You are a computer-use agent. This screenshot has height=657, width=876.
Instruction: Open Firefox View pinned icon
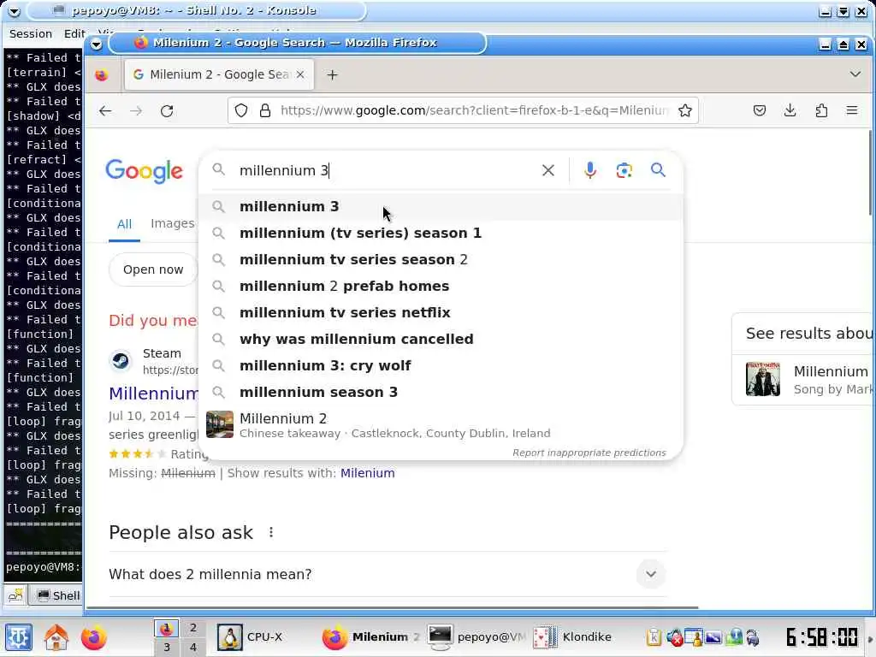click(101, 75)
